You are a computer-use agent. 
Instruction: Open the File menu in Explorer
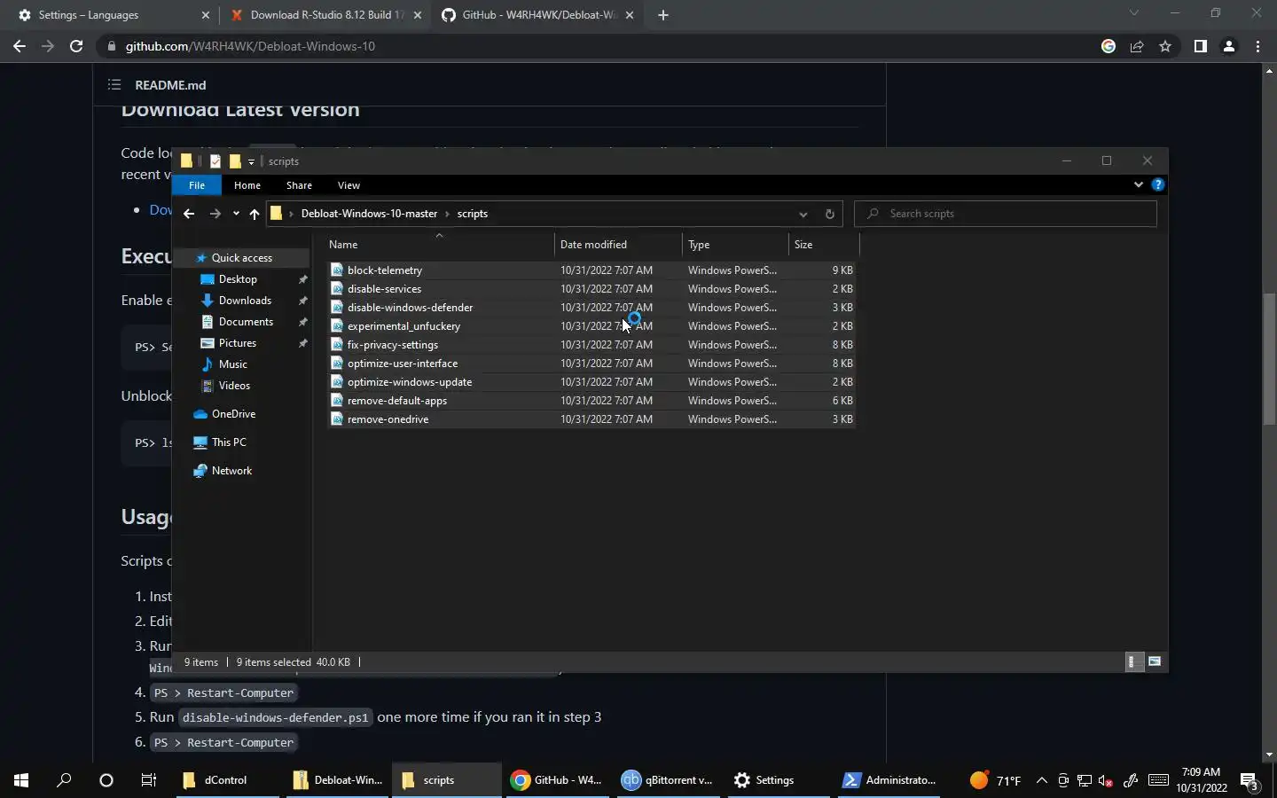(x=197, y=185)
